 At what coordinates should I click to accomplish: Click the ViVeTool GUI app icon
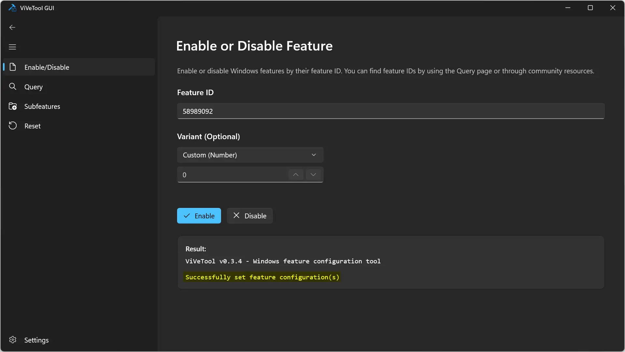[12, 8]
